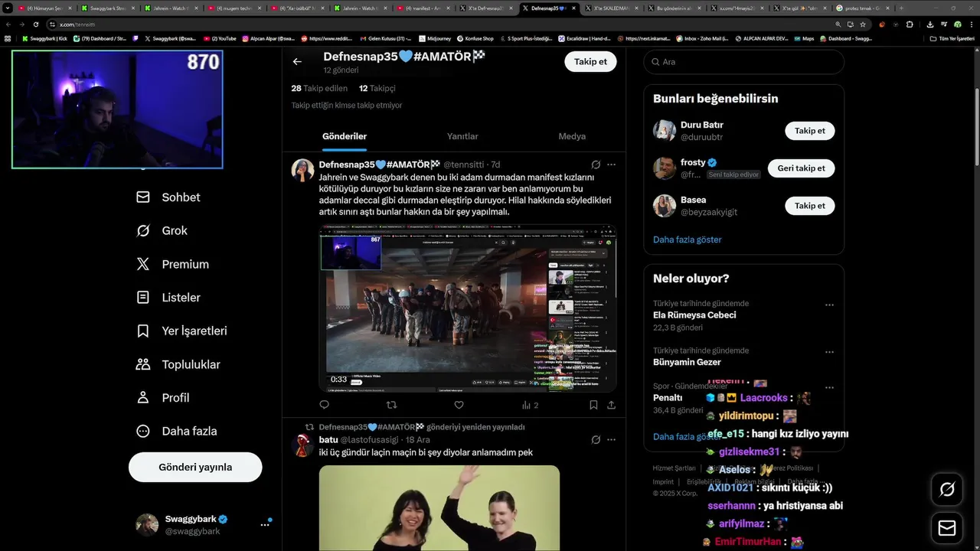This screenshot has height=551, width=980.
Task: Open Premium from the sidebar
Action: coord(172,264)
